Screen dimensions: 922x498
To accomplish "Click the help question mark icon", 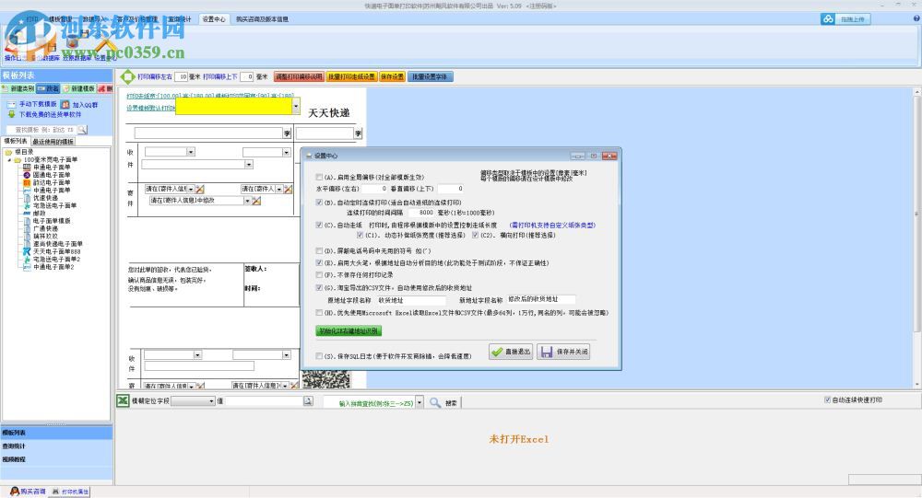I will (916, 18).
